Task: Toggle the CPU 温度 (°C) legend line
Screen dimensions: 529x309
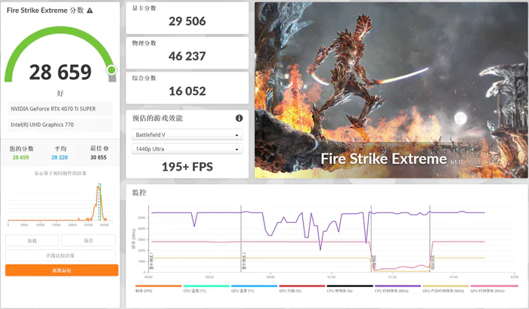Action: (206, 289)
